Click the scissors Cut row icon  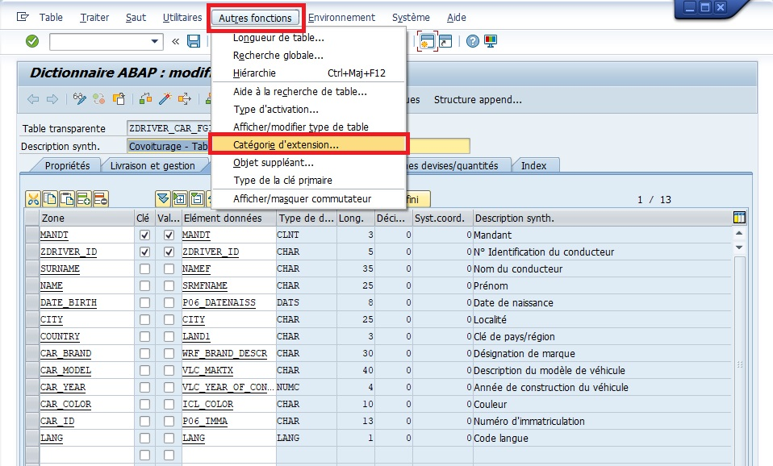(x=33, y=199)
